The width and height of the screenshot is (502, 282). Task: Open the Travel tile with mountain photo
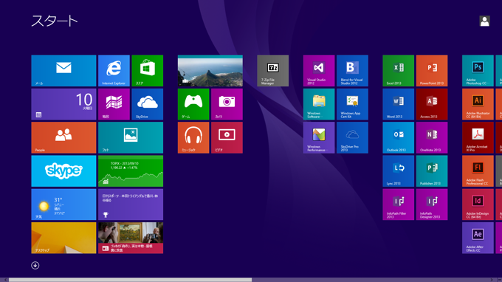point(210,71)
